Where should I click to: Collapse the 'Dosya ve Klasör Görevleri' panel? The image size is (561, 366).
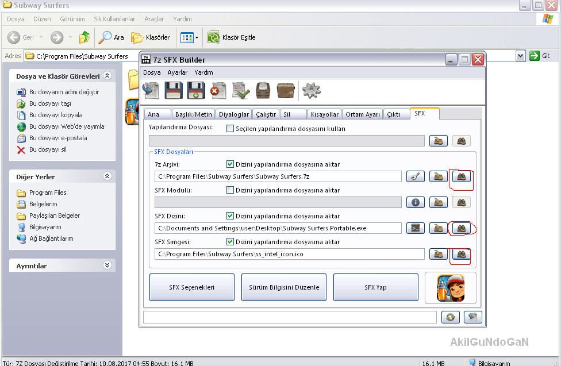[106, 76]
